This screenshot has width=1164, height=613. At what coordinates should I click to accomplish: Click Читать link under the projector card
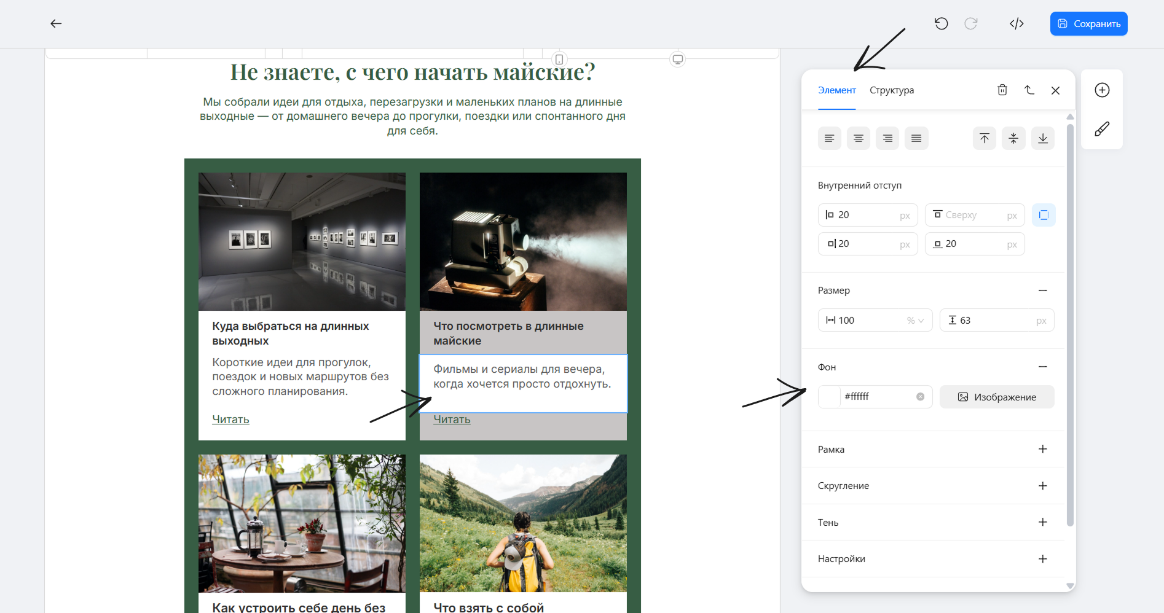452,420
